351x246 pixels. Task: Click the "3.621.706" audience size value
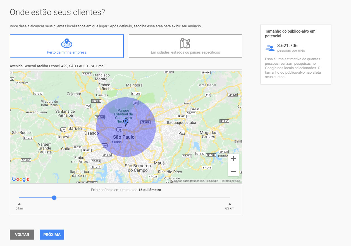[x=287, y=45]
